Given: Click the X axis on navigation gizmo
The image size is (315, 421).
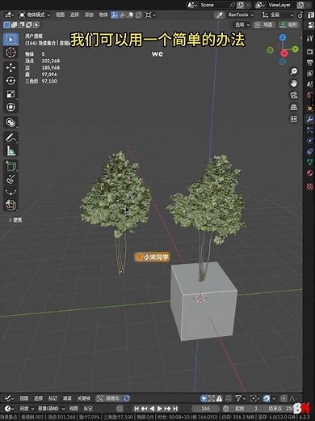Looking at the screenshot, I should pos(284,53).
